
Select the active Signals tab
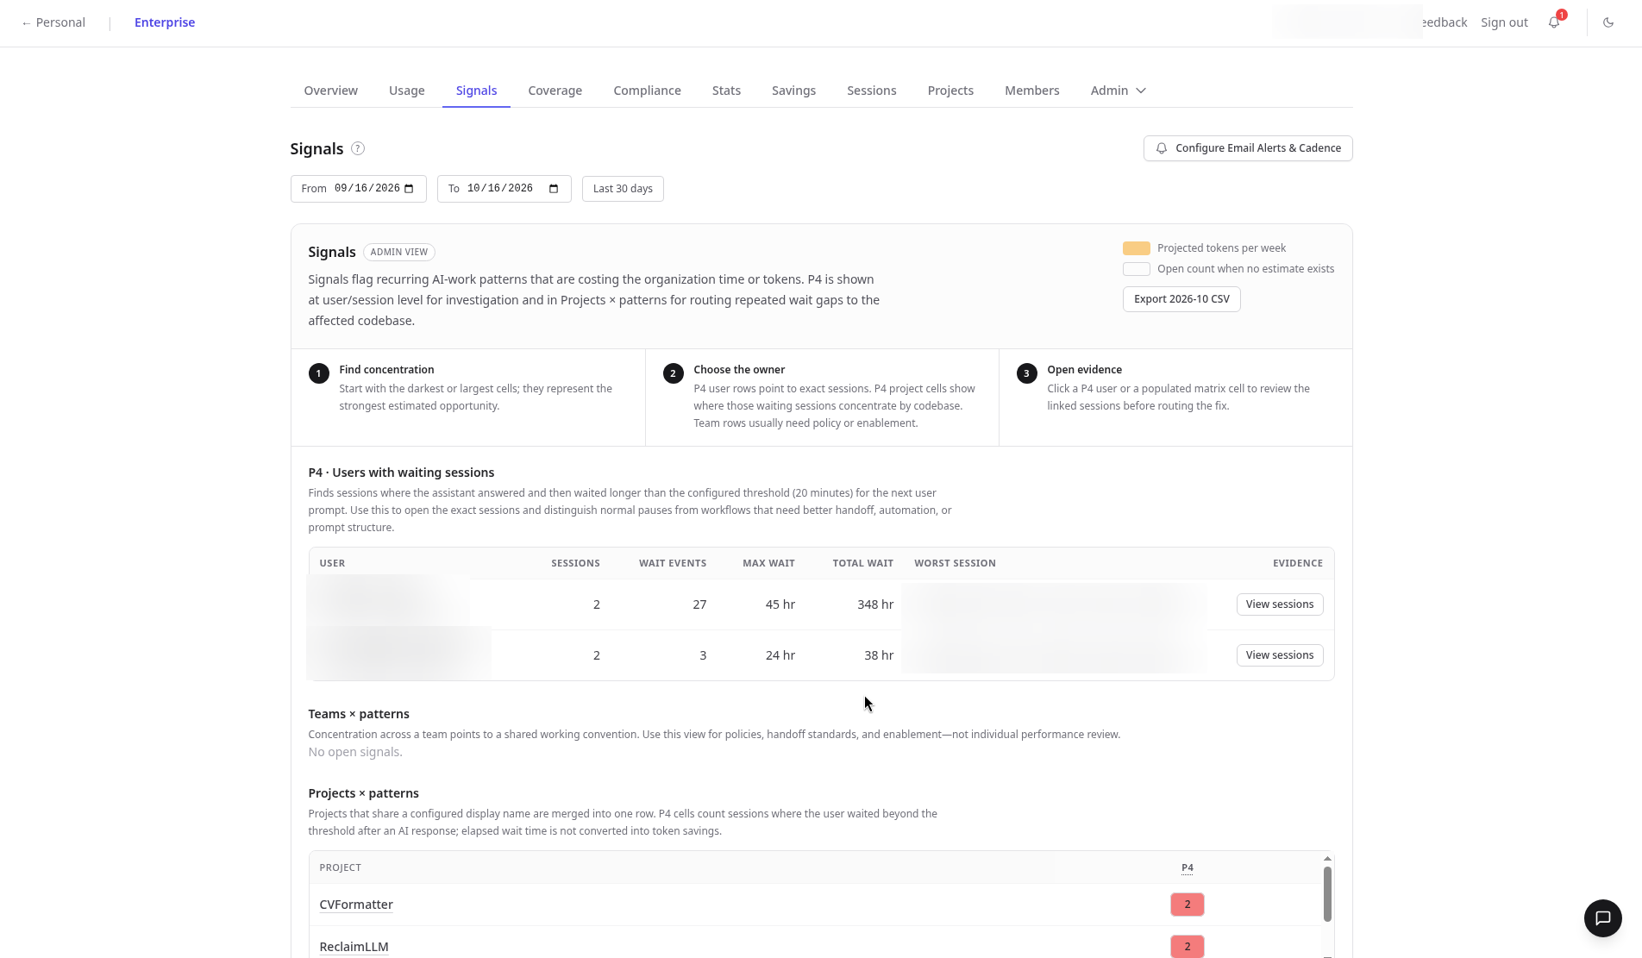[x=476, y=91]
